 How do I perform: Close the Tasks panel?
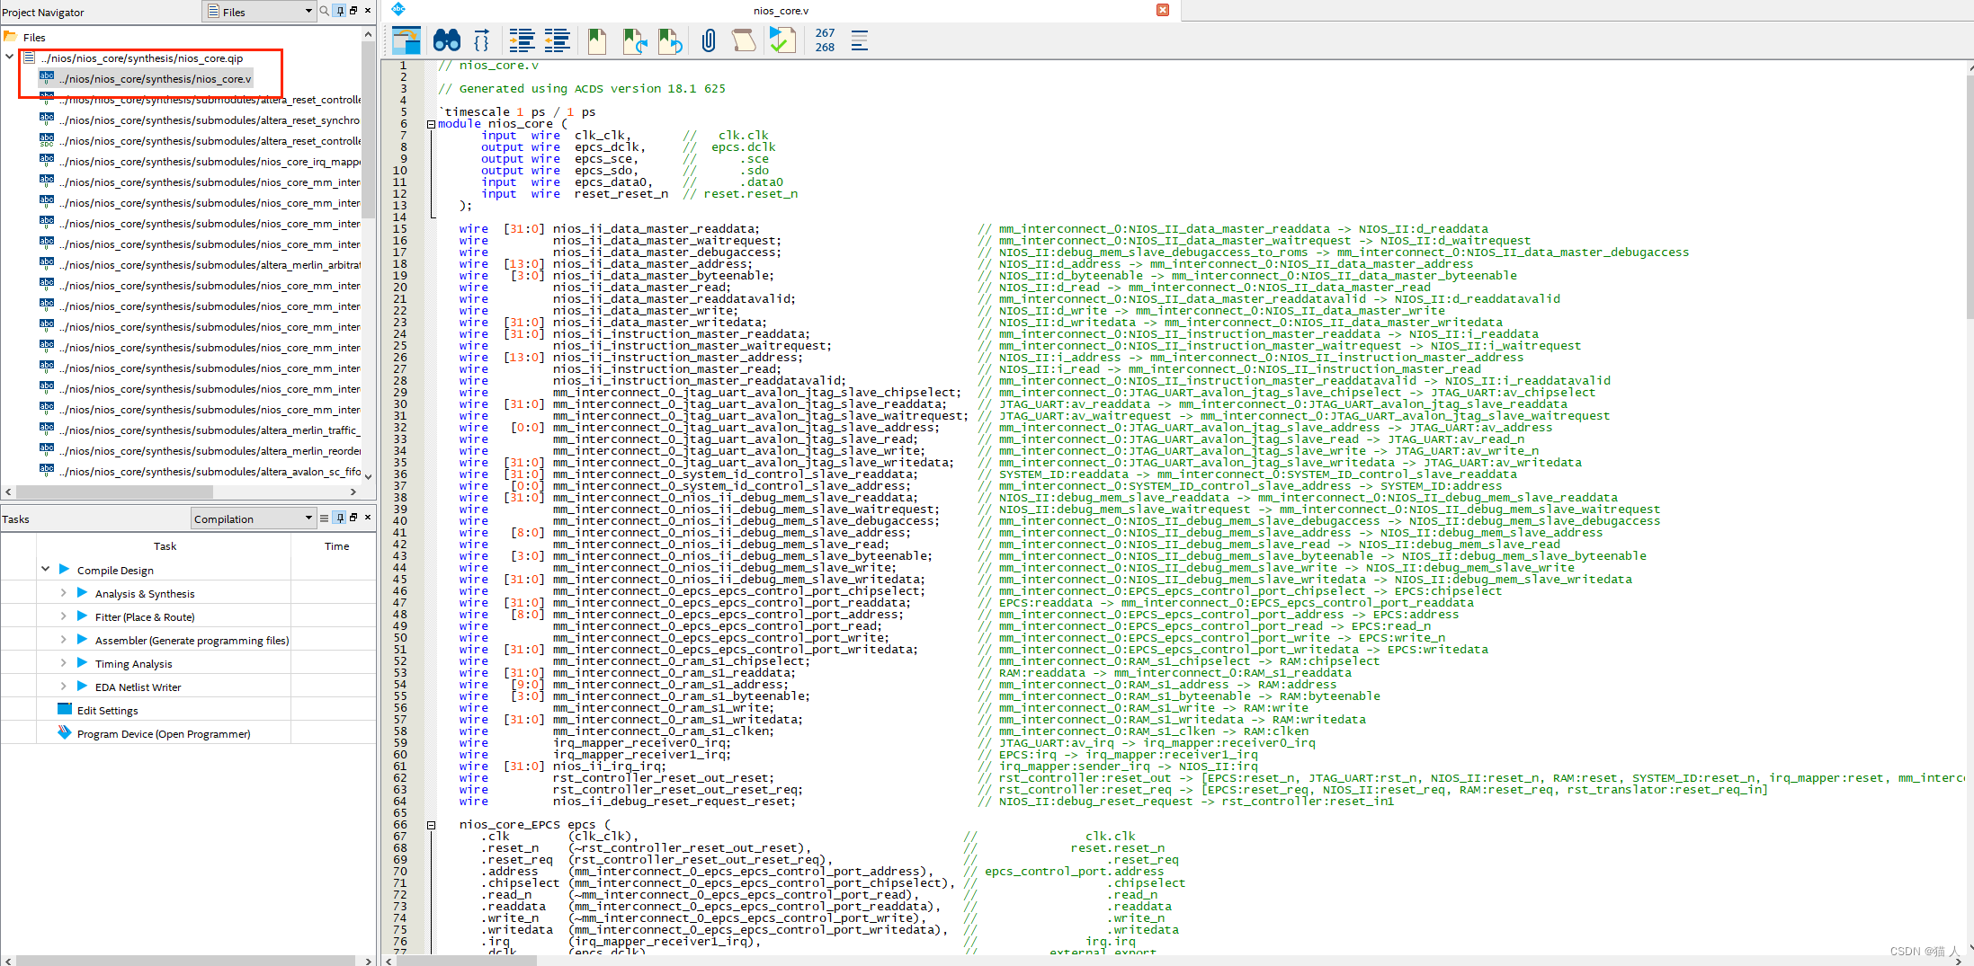pos(368,518)
